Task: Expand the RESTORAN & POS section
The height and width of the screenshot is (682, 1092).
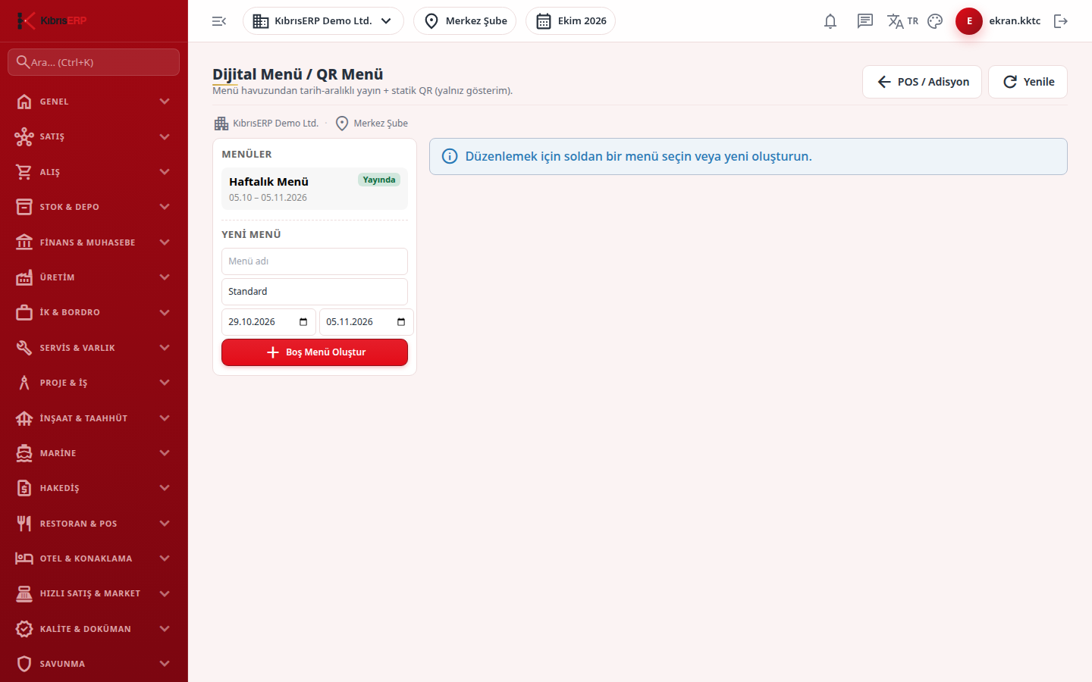Action: point(94,524)
